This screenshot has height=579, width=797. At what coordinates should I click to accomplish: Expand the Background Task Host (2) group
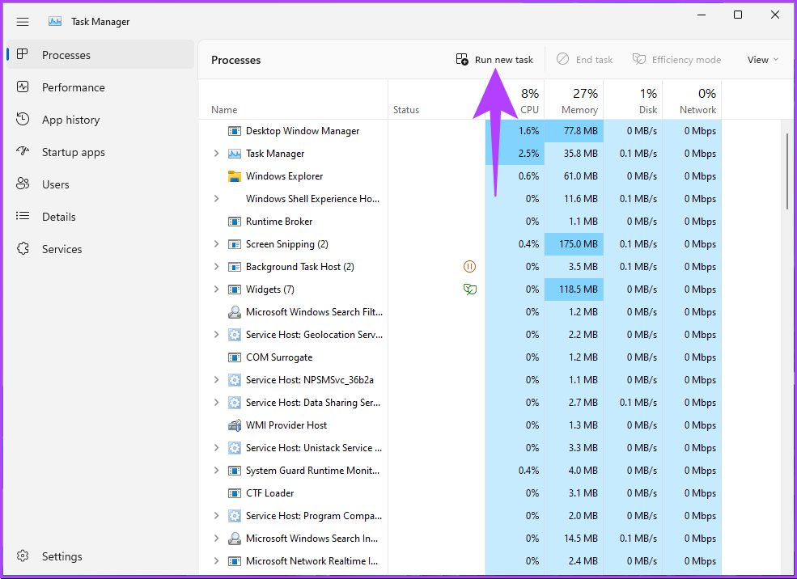coord(217,267)
